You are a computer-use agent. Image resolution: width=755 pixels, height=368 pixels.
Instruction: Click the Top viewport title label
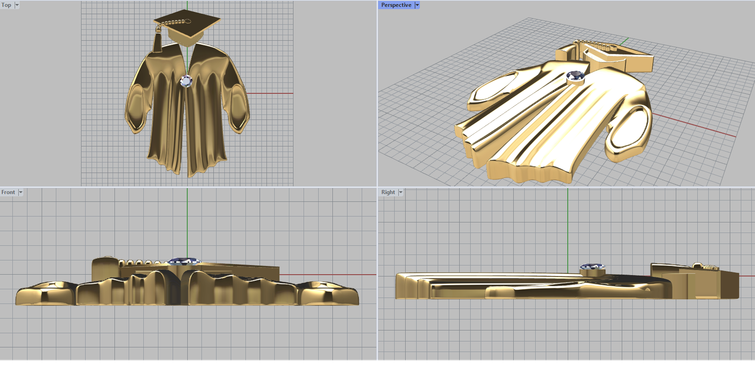[7, 5]
